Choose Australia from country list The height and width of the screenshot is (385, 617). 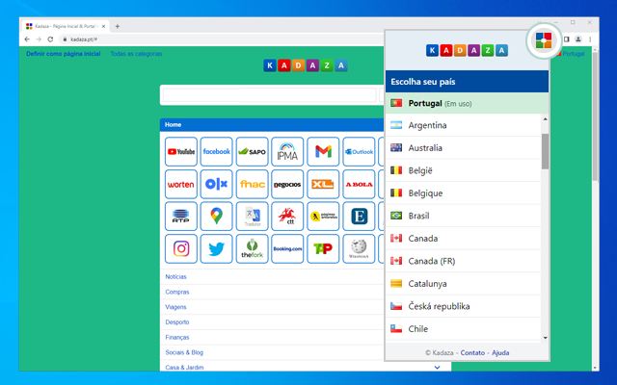(463, 148)
